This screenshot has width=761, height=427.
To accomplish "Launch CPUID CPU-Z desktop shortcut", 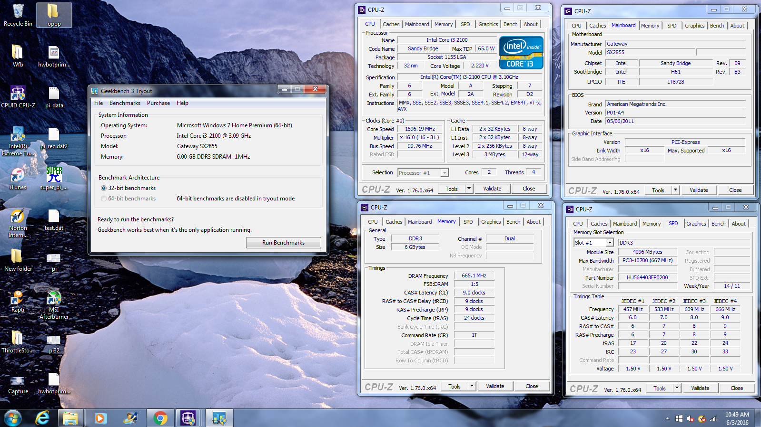I will coord(18,97).
